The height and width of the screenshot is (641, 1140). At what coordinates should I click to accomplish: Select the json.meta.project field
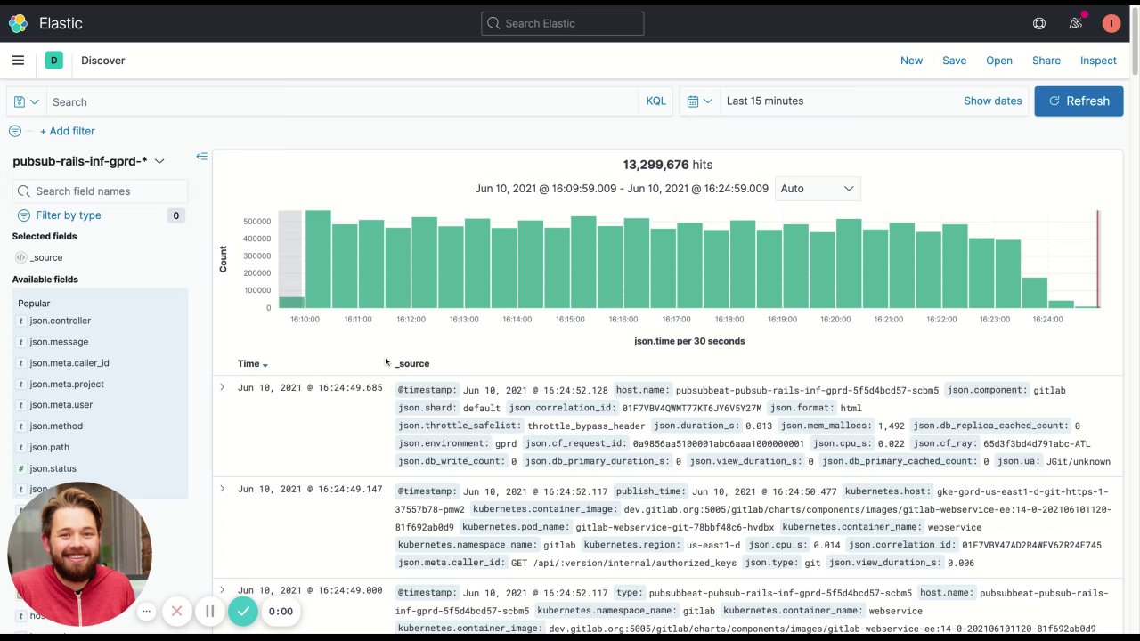[x=67, y=385]
